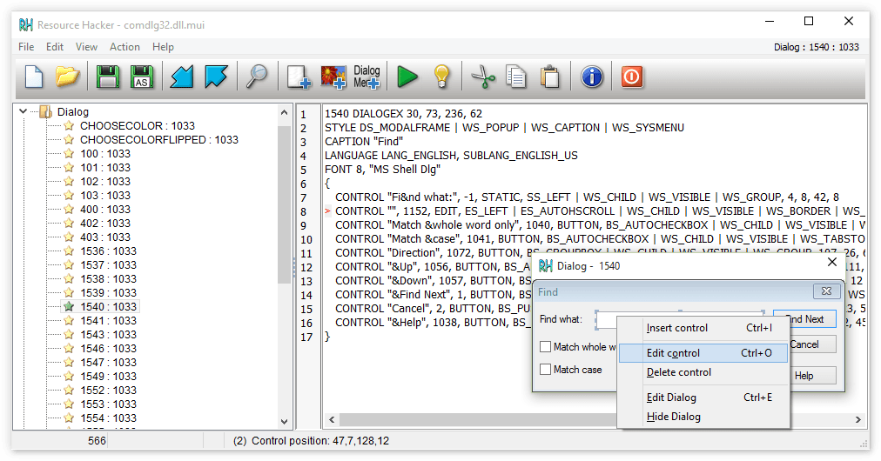Viewport: 881px width, 461px height.
Task: Select CHOOSECOLORFLIPPED : 1033 tree item
Action: 159,140
